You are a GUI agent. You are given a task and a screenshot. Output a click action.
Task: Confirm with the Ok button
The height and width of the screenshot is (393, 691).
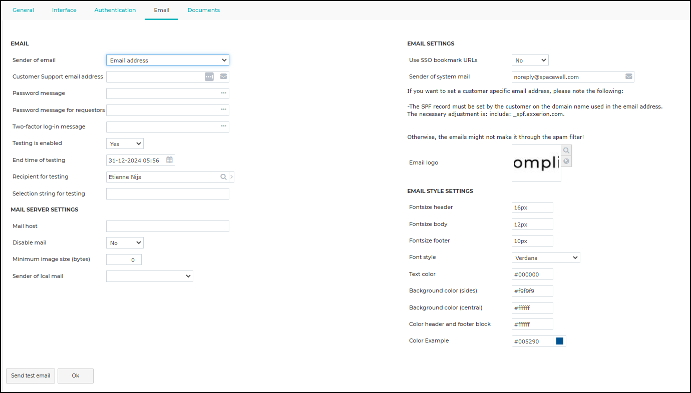pyautogui.click(x=76, y=376)
